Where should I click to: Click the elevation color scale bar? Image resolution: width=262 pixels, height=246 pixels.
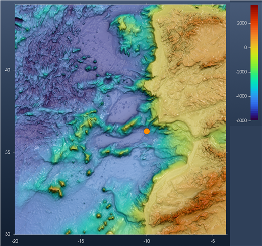click(254, 62)
